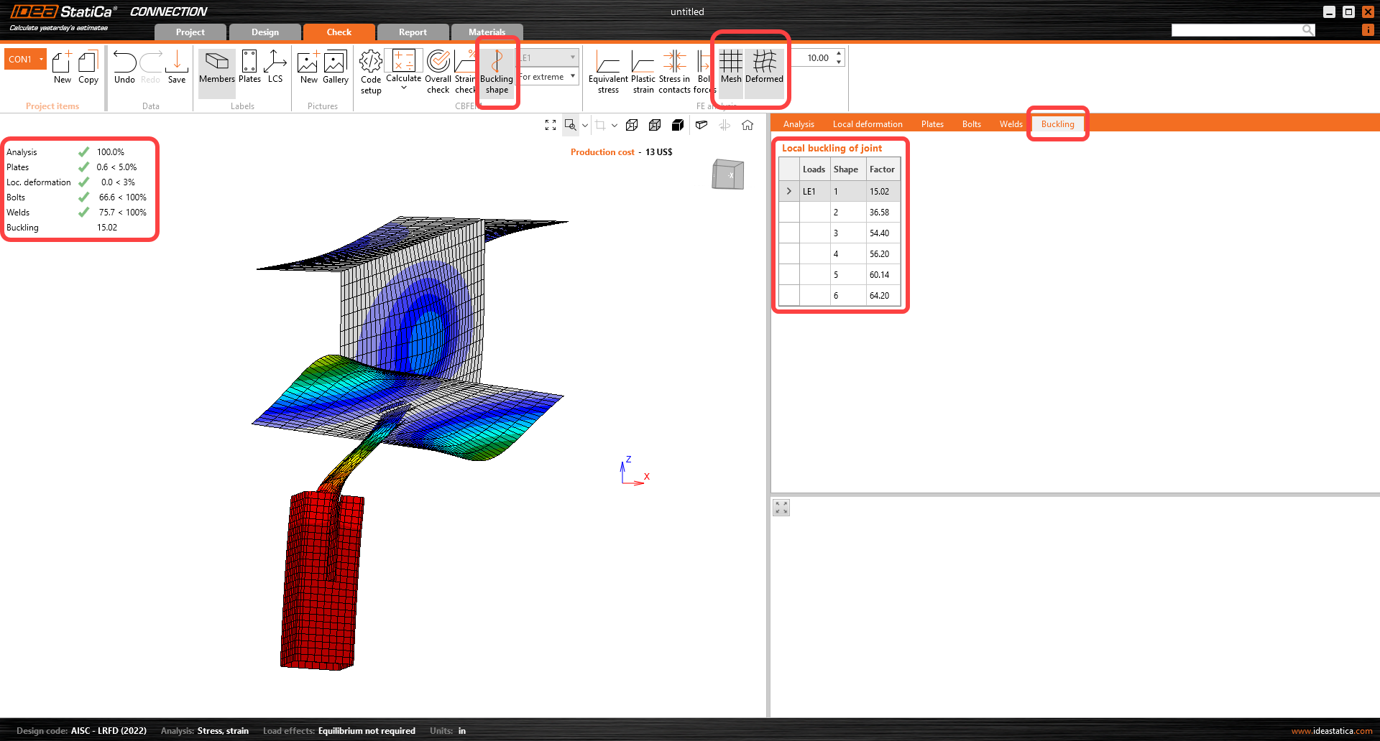
Task: Expand the LE1 row in buckling table
Action: point(789,192)
